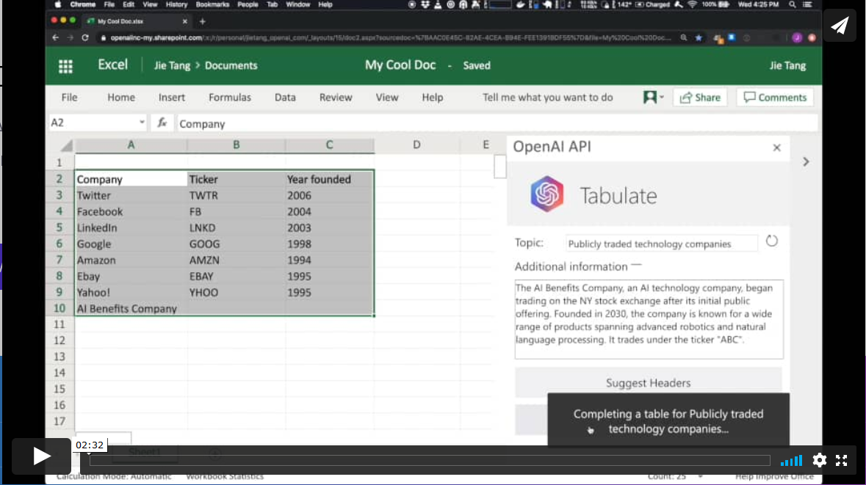
Task: Open the Chrome profile avatar
Action: (796, 37)
